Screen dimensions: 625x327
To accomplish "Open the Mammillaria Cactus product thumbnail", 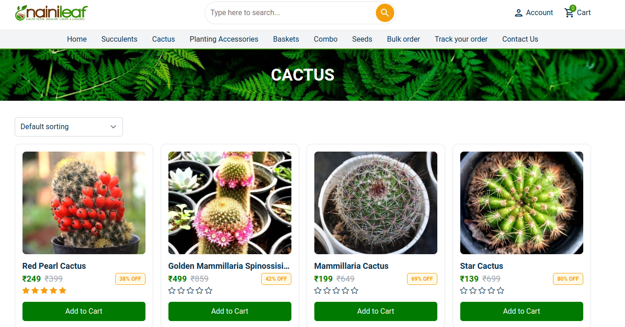I will pyautogui.click(x=375, y=203).
